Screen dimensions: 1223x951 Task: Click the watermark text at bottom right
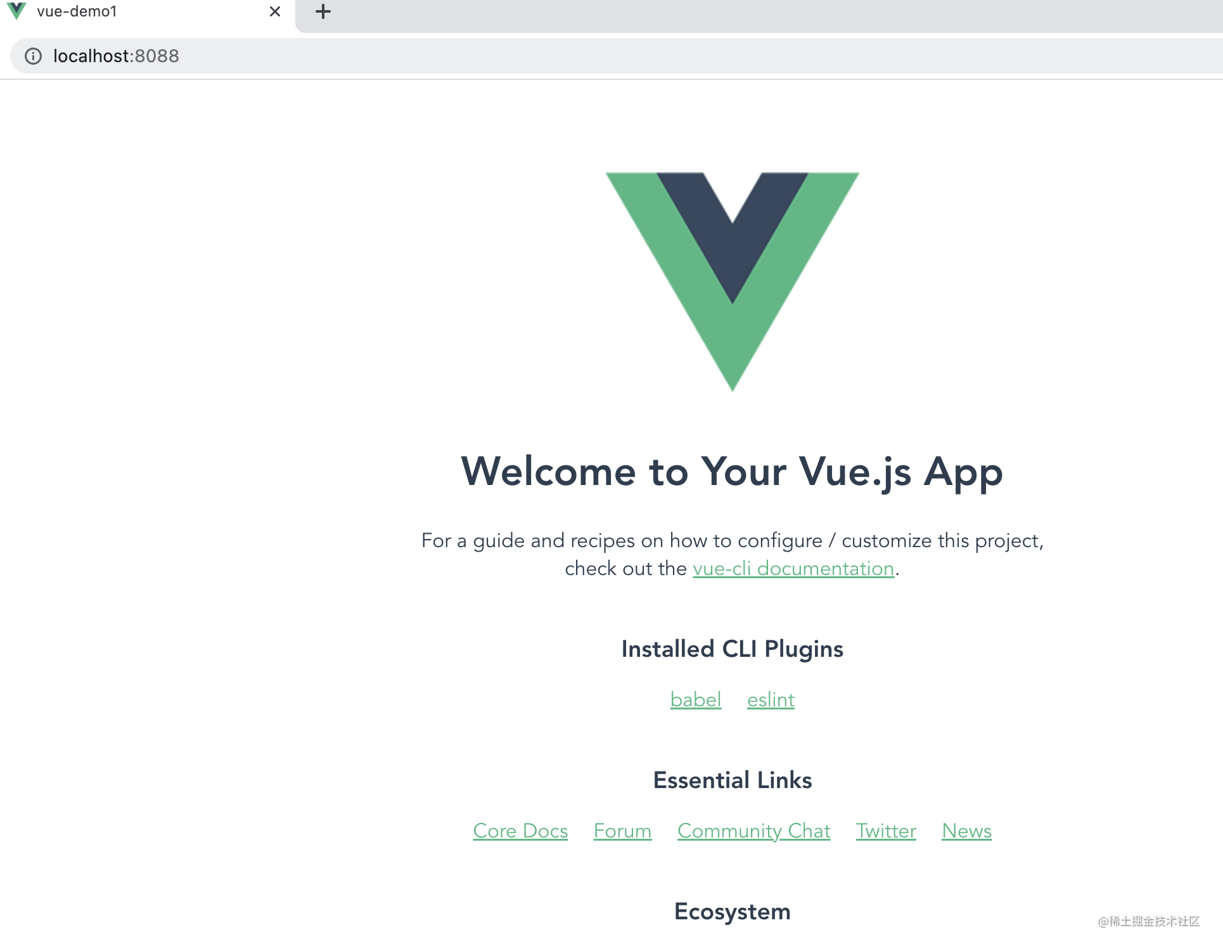[1148, 921]
